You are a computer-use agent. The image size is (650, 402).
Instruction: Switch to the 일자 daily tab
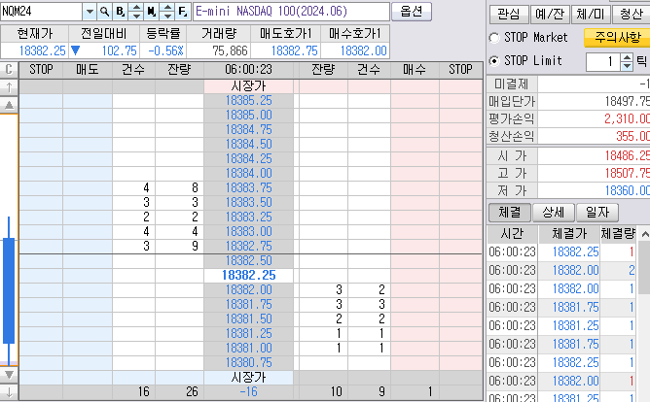597,212
